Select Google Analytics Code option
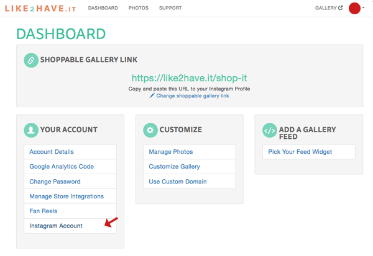 [61, 167]
